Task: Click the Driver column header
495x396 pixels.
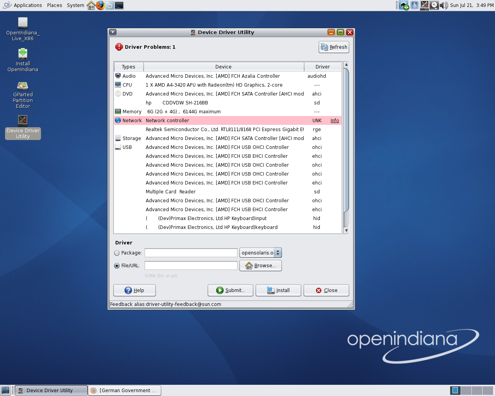Action: coord(323,67)
